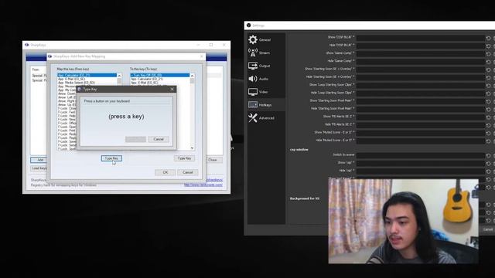This screenshot has height=278, width=495.
Task: Open General settings in OBS sidebar
Action: (x=266, y=39)
